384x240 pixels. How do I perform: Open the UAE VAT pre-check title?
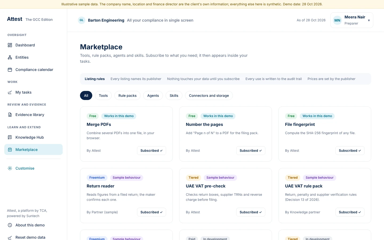coord(206,186)
